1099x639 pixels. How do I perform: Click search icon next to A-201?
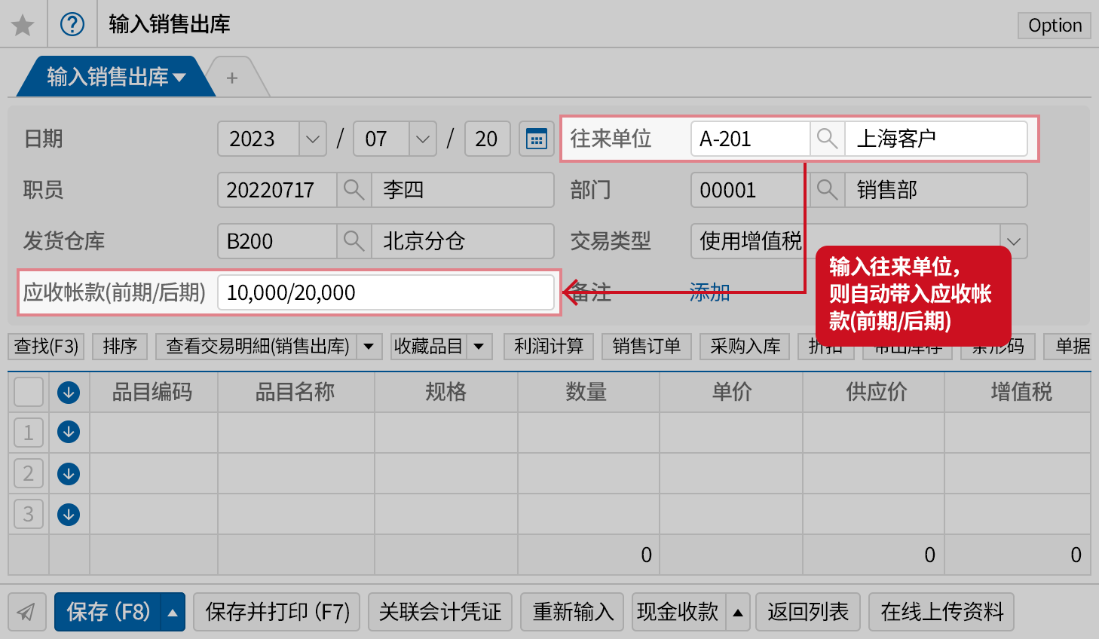click(827, 139)
